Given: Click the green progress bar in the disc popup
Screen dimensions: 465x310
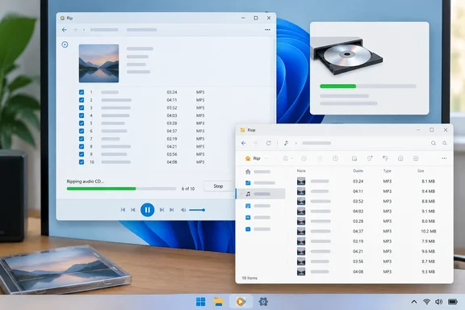Looking at the screenshot, I should [x=368, y=86].
